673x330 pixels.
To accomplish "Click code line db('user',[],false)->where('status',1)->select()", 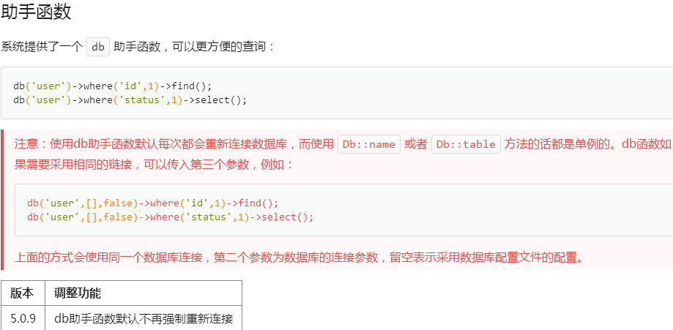I will click(171, 217).
